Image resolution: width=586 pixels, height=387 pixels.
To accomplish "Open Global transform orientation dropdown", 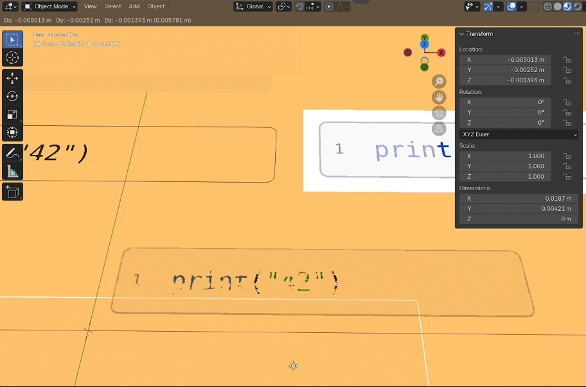I will pos(253,6).
